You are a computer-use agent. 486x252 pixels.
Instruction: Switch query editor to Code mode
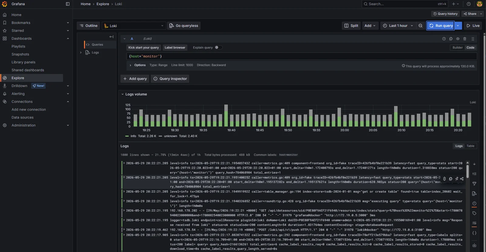pyautogui.click(x=471, y=48)
